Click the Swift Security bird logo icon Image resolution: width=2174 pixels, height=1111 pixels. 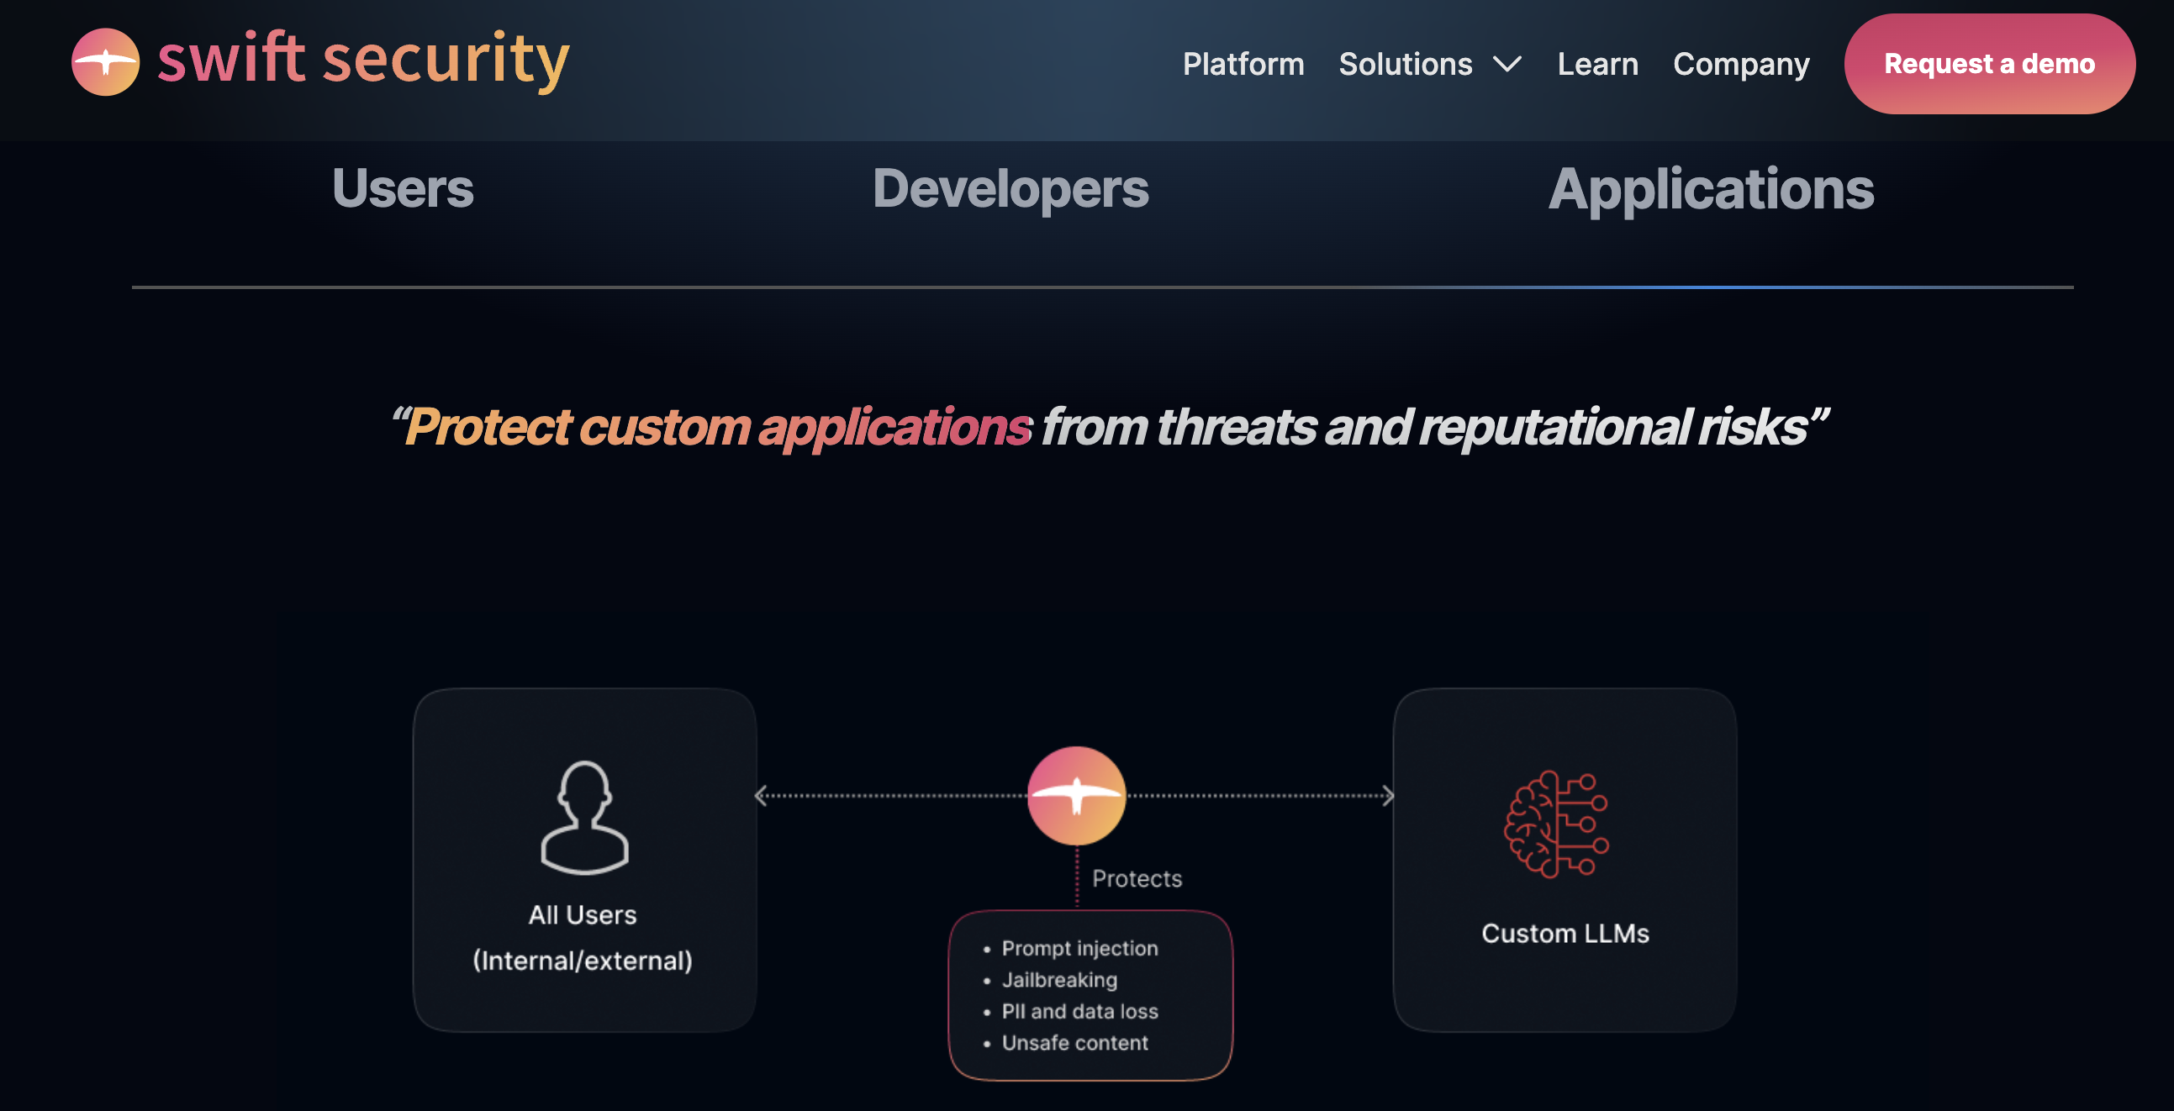click(105, 61)
